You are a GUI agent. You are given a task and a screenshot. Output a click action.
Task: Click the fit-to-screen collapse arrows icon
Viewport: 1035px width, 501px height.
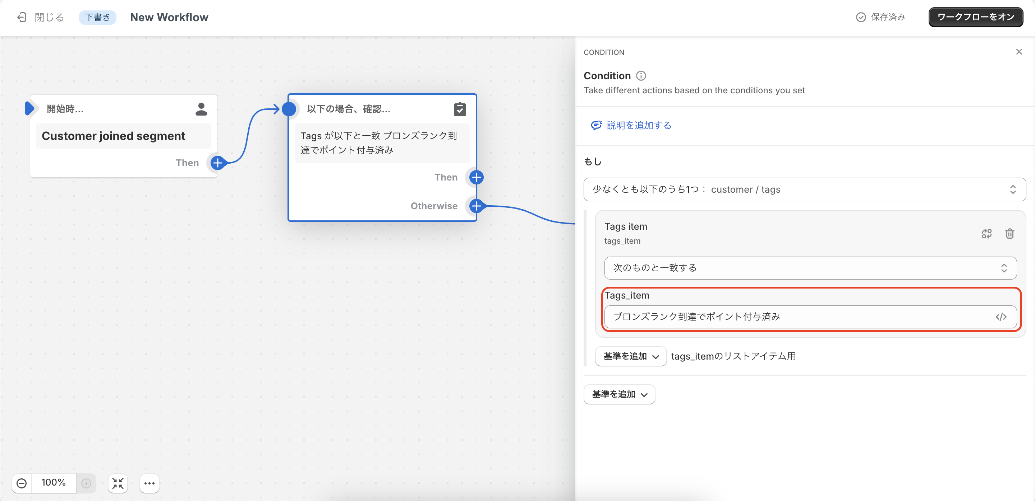coord(118,483)
